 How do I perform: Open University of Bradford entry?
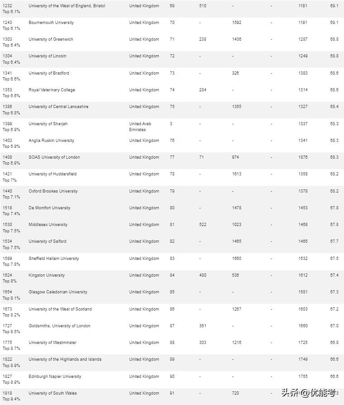[x=49, y=73]
